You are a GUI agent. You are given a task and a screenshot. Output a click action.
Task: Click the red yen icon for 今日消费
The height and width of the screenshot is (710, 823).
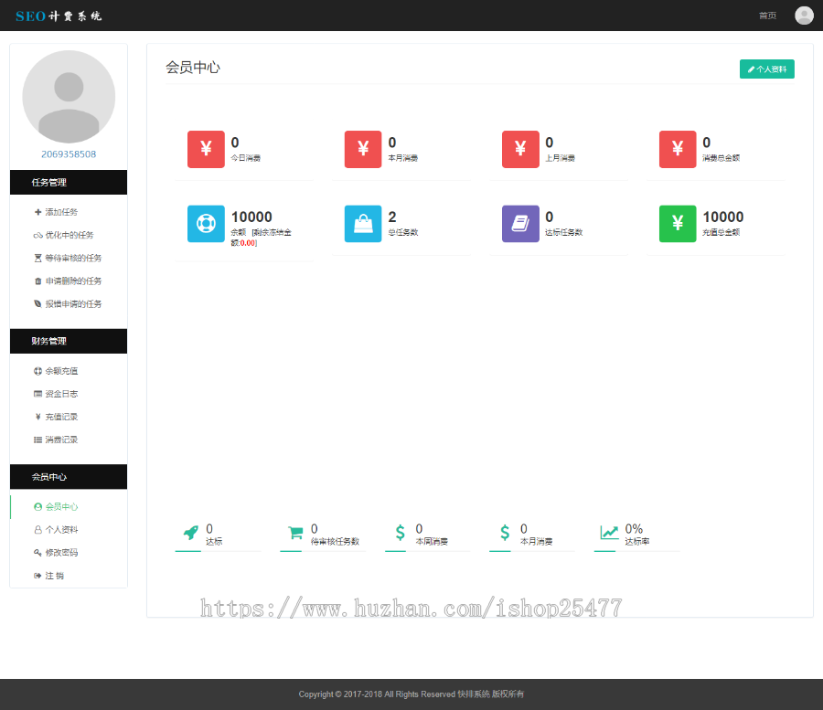coord(206,148)
